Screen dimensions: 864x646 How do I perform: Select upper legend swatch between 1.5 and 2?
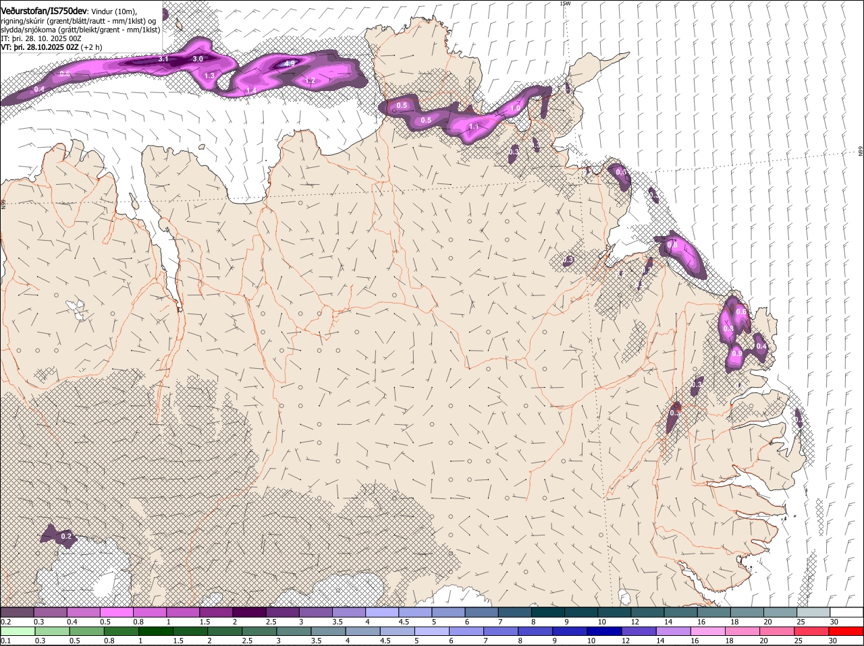(216, 612)
